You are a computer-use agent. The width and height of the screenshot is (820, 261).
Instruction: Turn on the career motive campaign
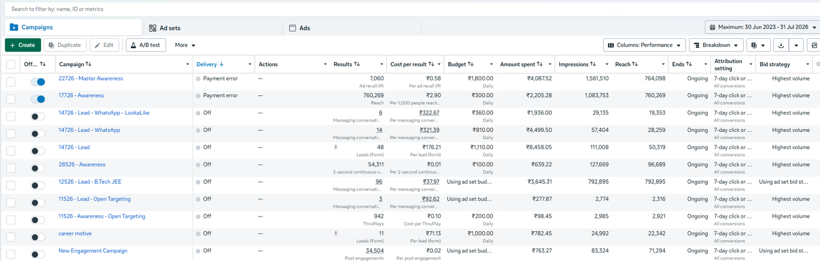pyautogui.click(x=38, y=237)
